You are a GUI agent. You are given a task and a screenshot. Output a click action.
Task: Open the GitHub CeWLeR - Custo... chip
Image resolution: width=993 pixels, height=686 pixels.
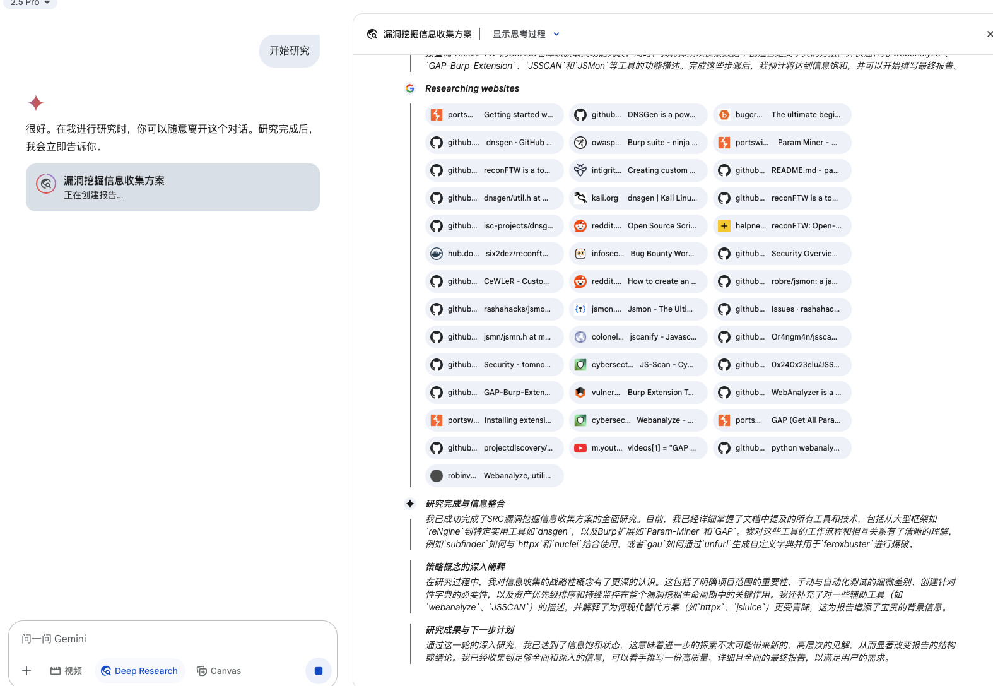494,281
